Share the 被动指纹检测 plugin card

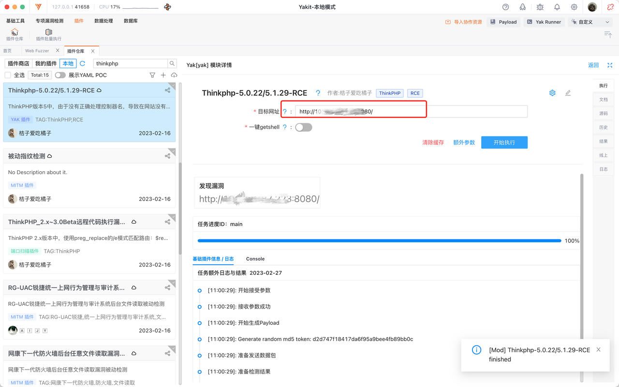pyautogui.click(x=167, y=156)
